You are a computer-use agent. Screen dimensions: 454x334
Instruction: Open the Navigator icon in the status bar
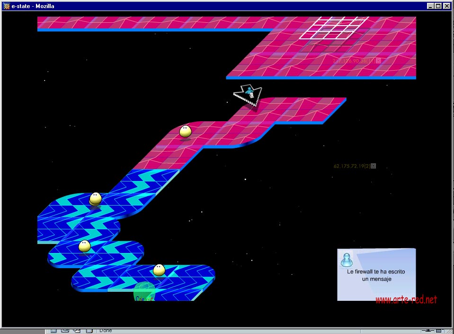point(54,330)
